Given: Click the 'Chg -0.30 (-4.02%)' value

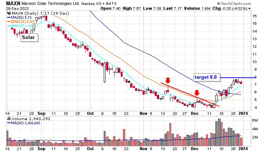Looking at the screenshot, I should click(x=230, y=8).
